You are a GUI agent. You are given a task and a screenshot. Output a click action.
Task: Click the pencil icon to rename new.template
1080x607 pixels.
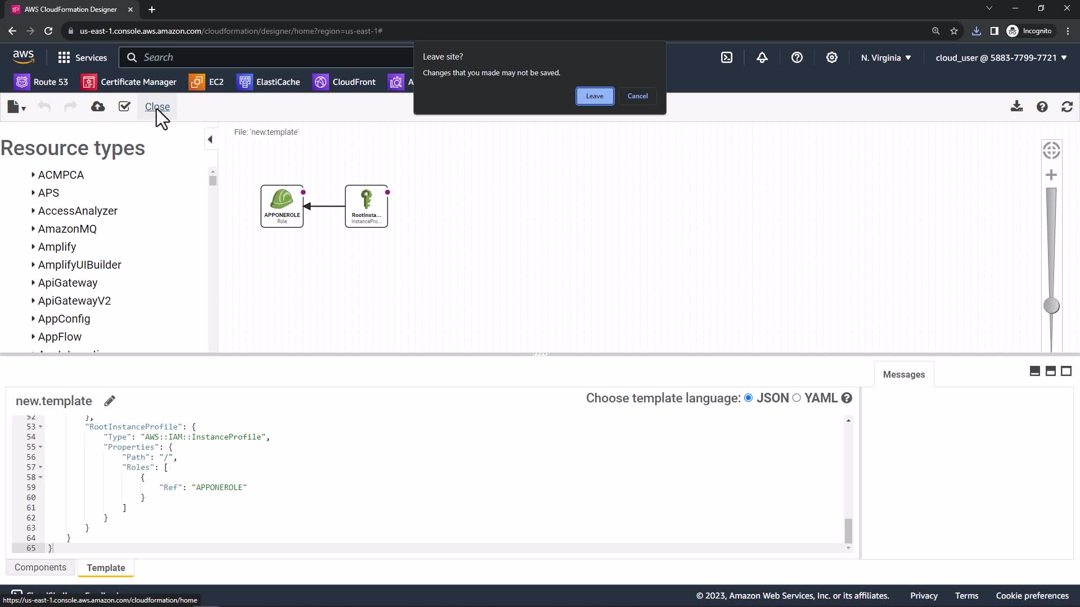(x=110, y=401)
